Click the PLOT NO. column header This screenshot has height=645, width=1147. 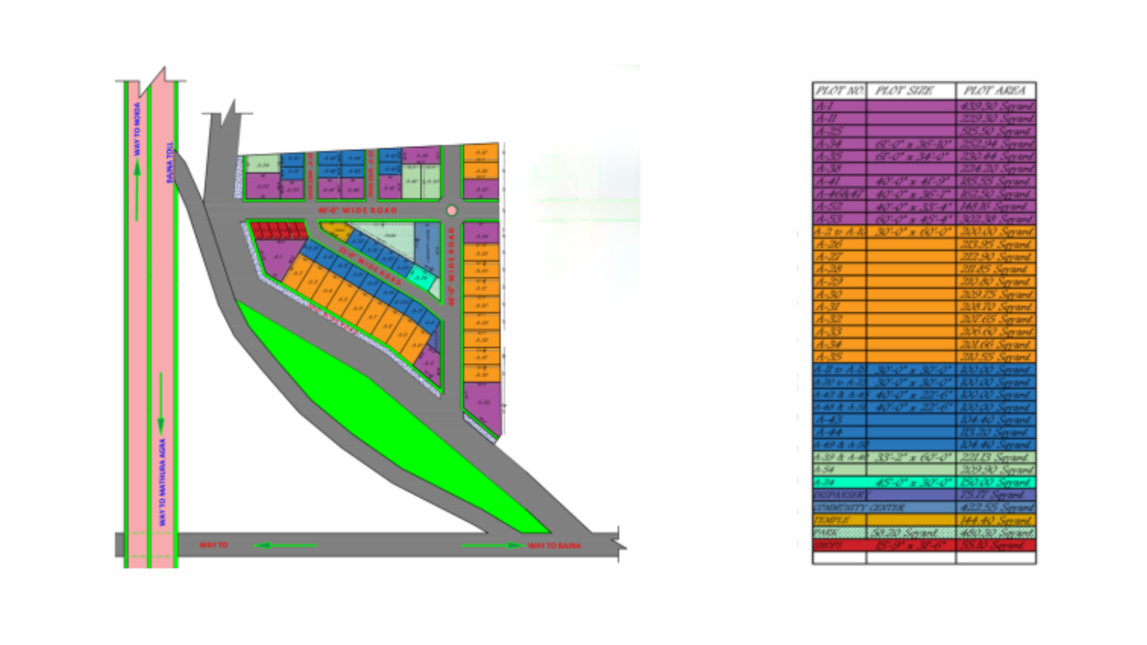pyautogui.click(x=839, y=91)
